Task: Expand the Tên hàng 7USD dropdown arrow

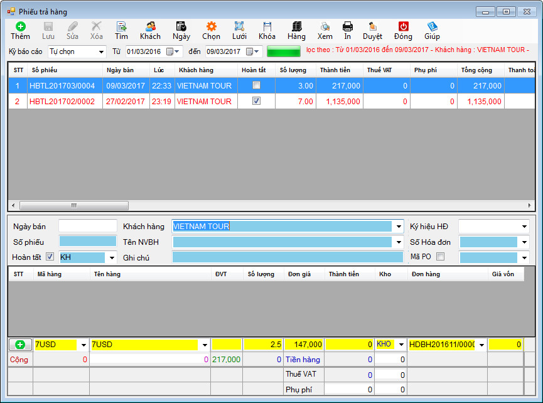Action: coord(205,345)
